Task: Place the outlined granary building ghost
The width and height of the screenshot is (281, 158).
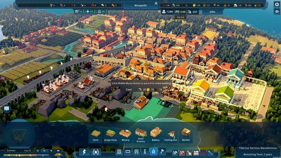Action: pos(141,103)
